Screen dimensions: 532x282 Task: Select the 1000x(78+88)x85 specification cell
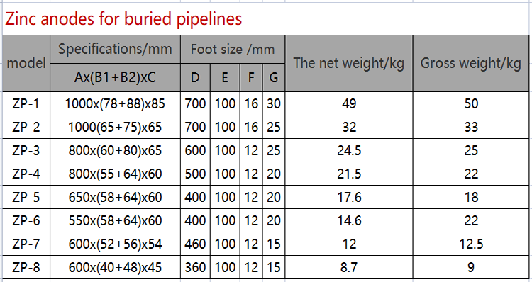click(115, 103)
